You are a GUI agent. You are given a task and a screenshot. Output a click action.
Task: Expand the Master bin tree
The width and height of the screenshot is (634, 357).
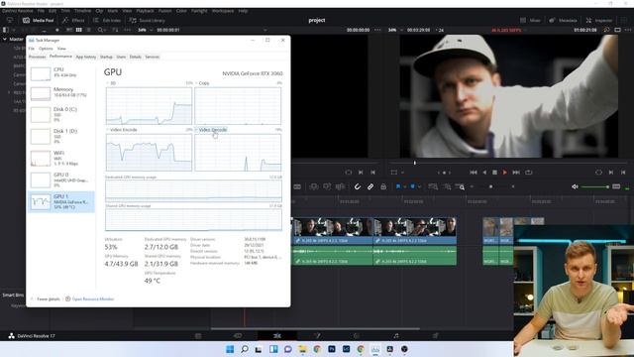pos(5,40)
